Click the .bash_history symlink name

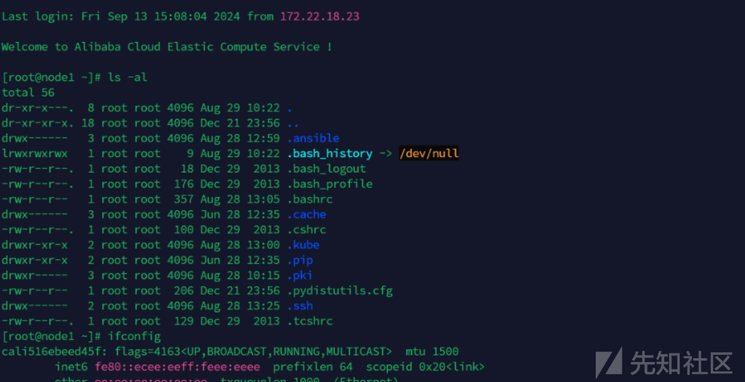point(330,153)
